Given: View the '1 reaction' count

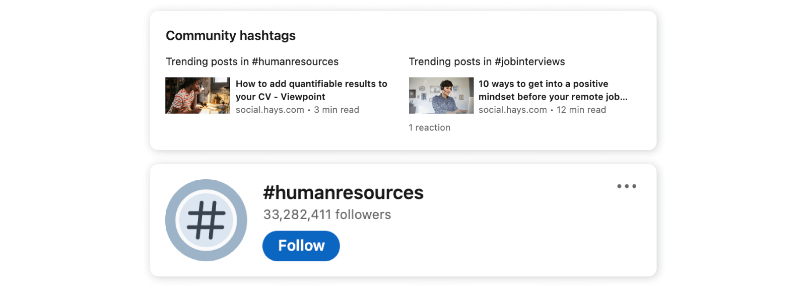Looking at the screenshot, I should point(429,128).
